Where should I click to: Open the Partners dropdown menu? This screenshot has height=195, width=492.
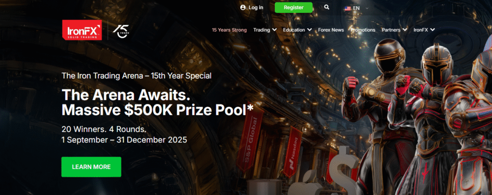click(x=394, y=30)
